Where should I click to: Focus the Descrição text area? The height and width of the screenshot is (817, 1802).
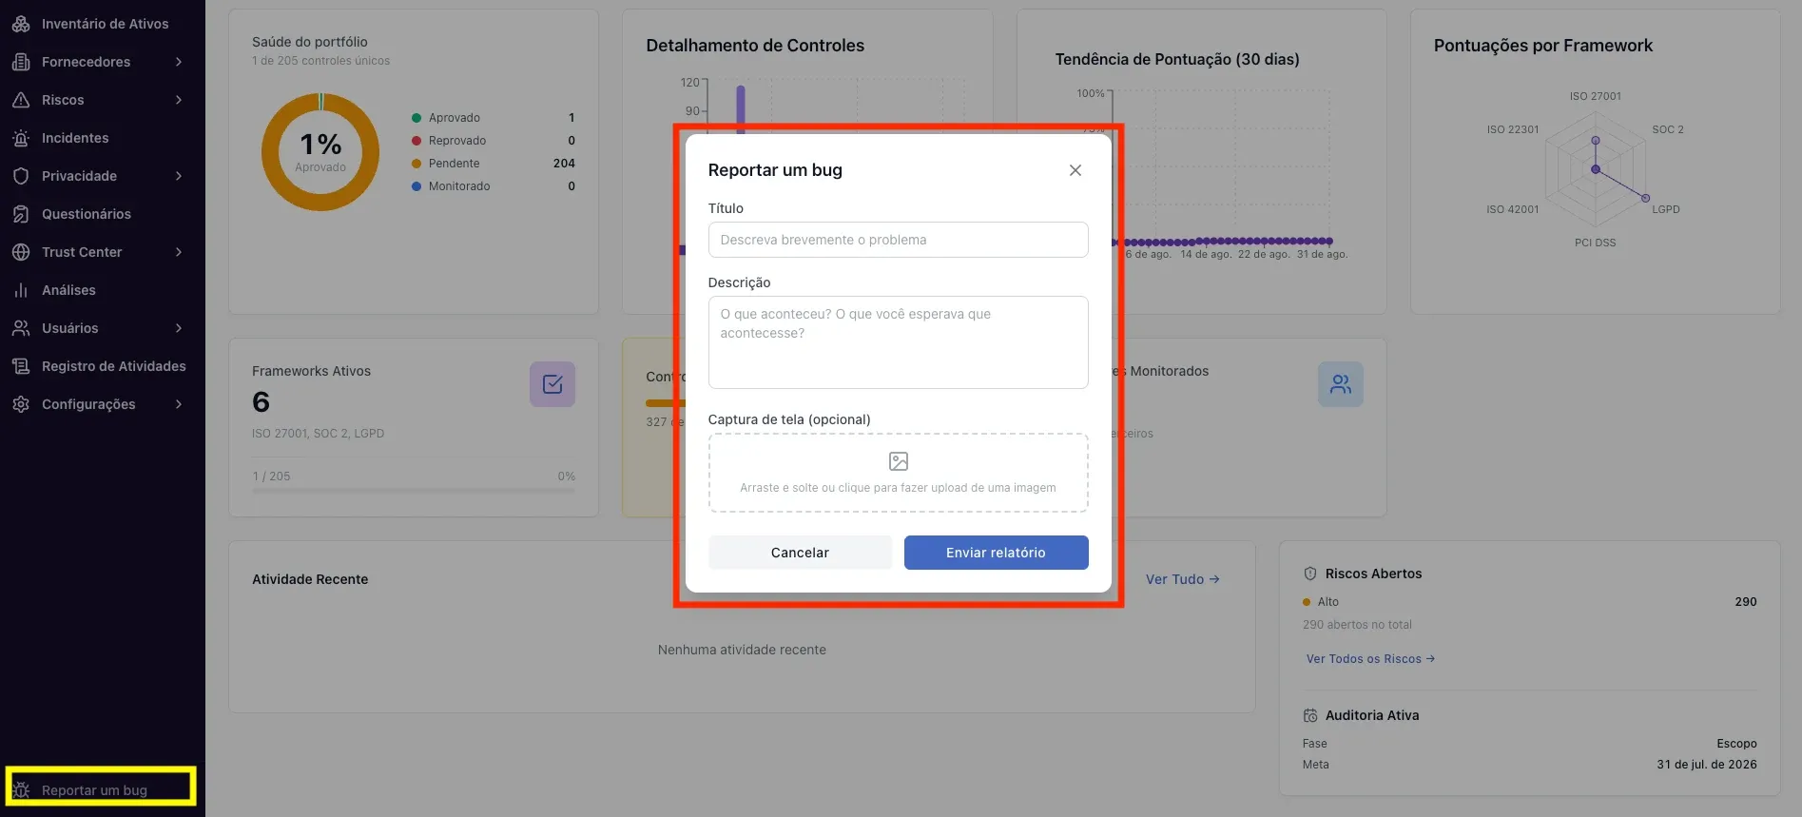(x=899, y=342)
